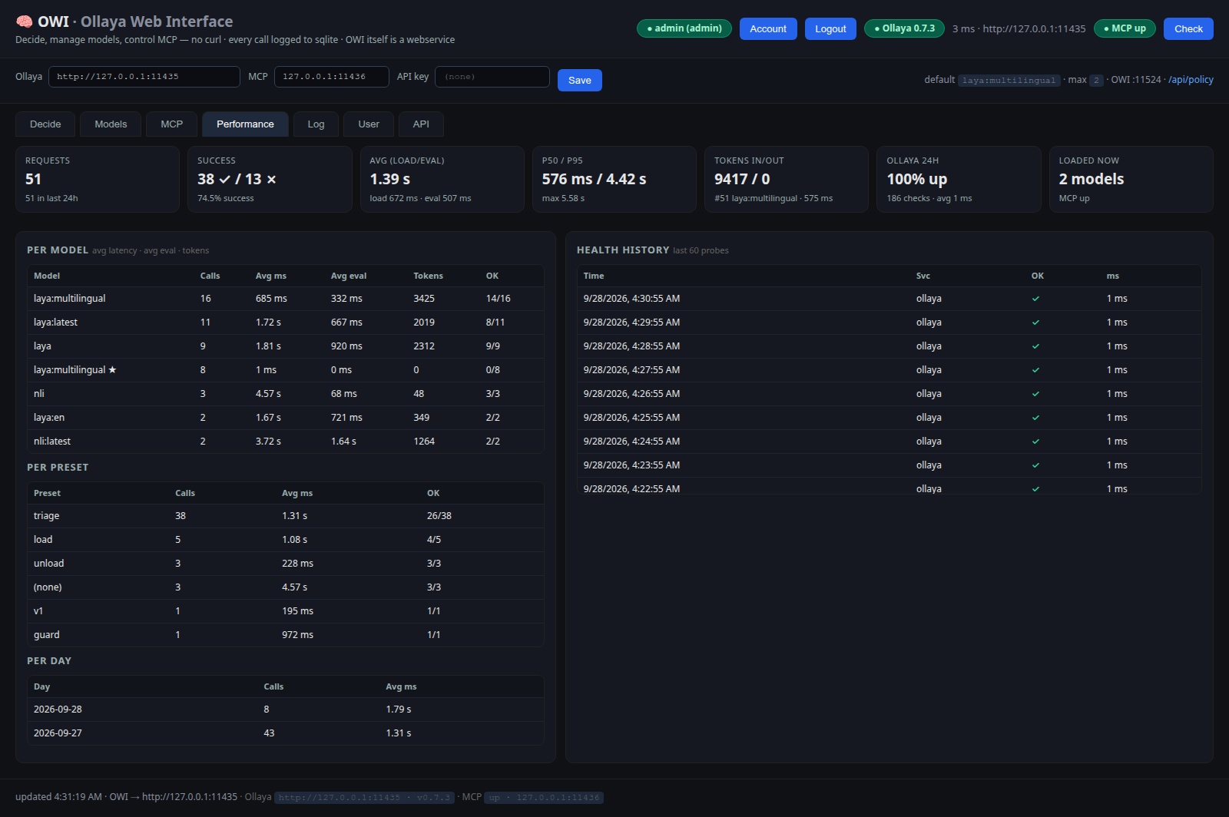Click the checkmark for the 4:30:55 AM probe
The image size is (1229, 817).
coord(1035,299)
